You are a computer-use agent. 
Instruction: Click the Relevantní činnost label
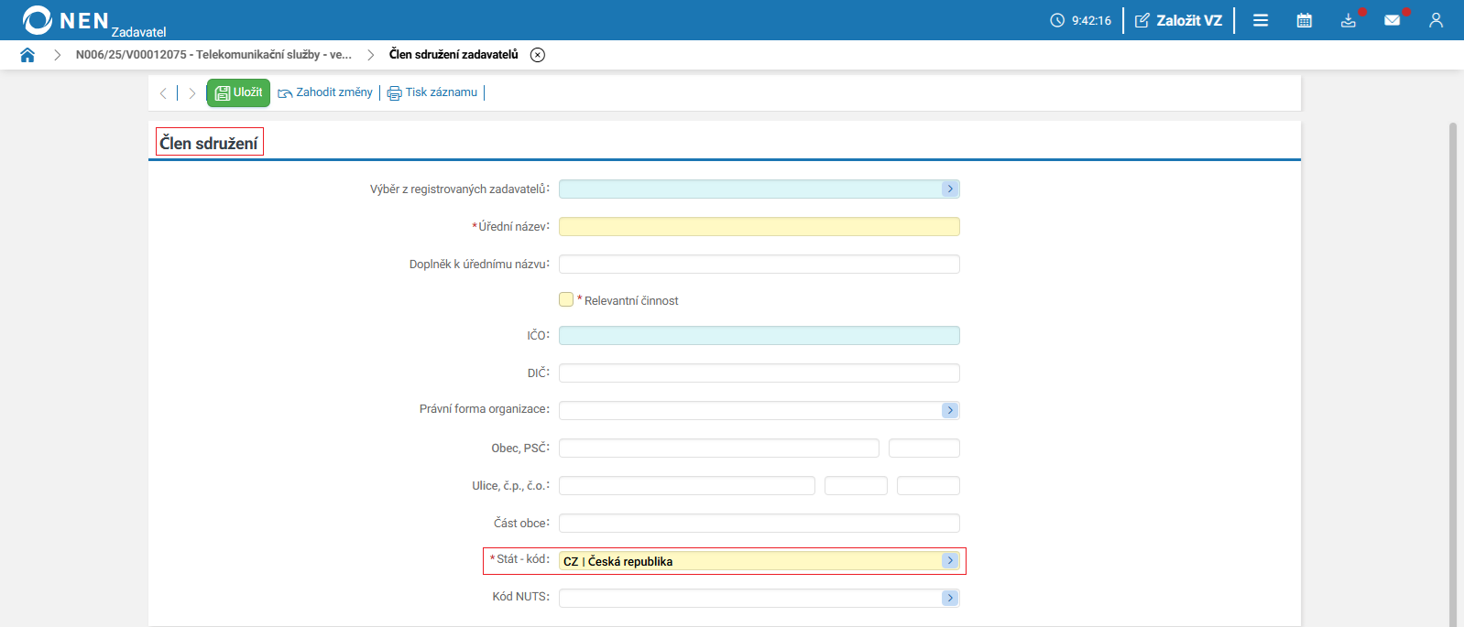631,300
